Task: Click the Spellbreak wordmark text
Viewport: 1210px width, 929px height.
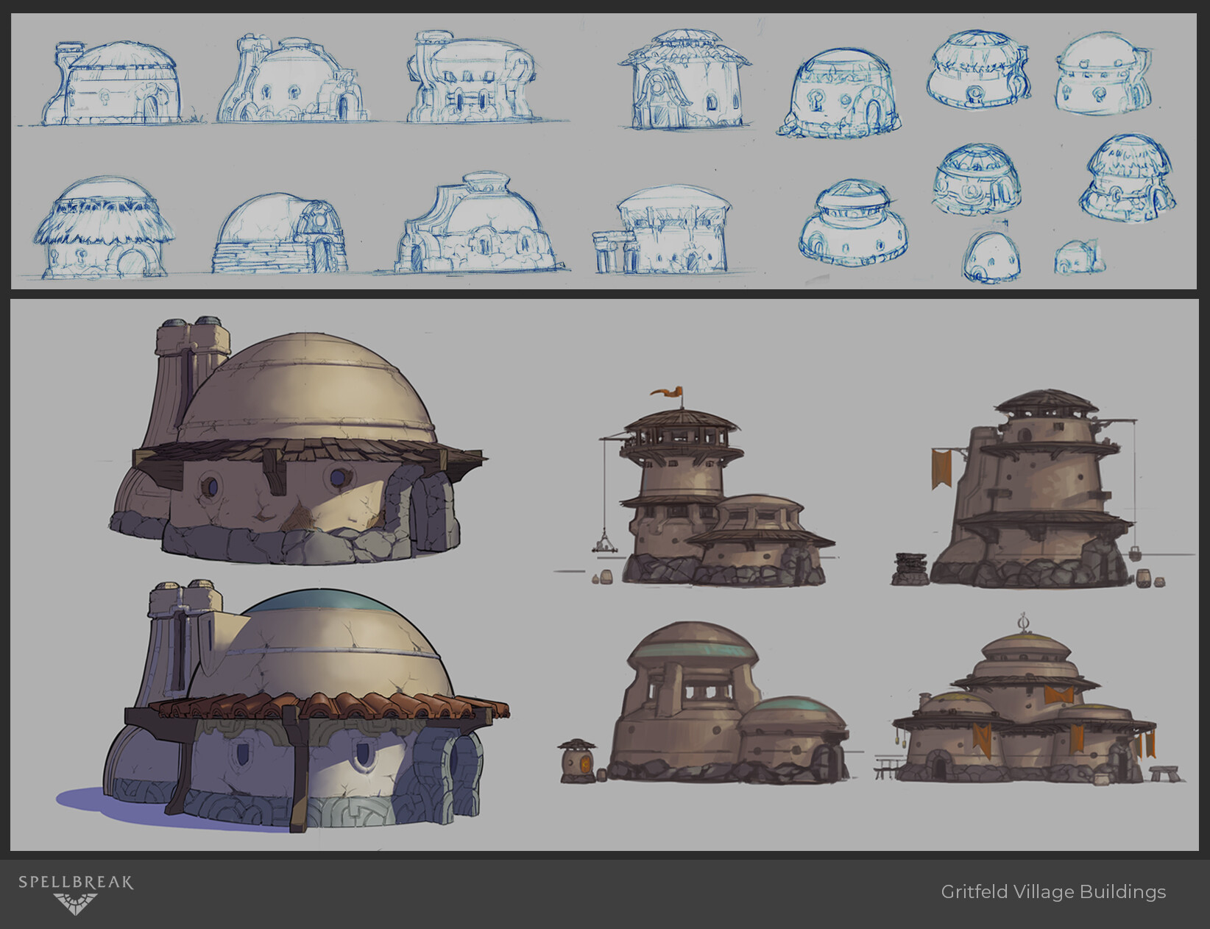Action: (x=76, y=882)
